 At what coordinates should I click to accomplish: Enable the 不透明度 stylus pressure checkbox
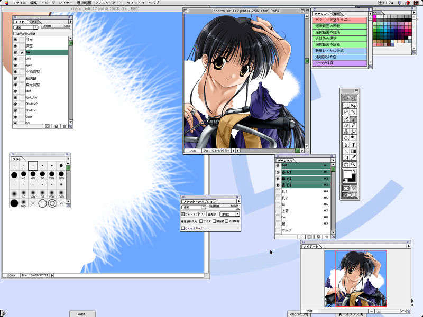227,221
